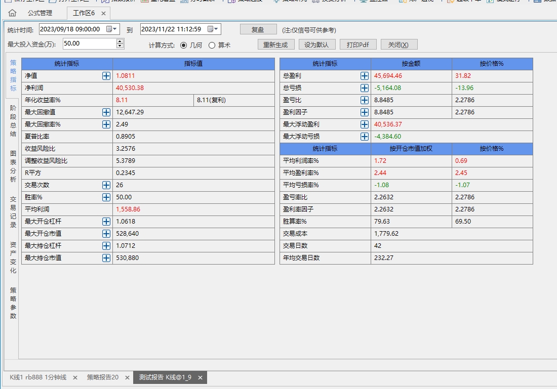Open the start date calendar dropdown
Image resolution: width=557 pixels, height=389 pixels.
[x=112, y=29]
